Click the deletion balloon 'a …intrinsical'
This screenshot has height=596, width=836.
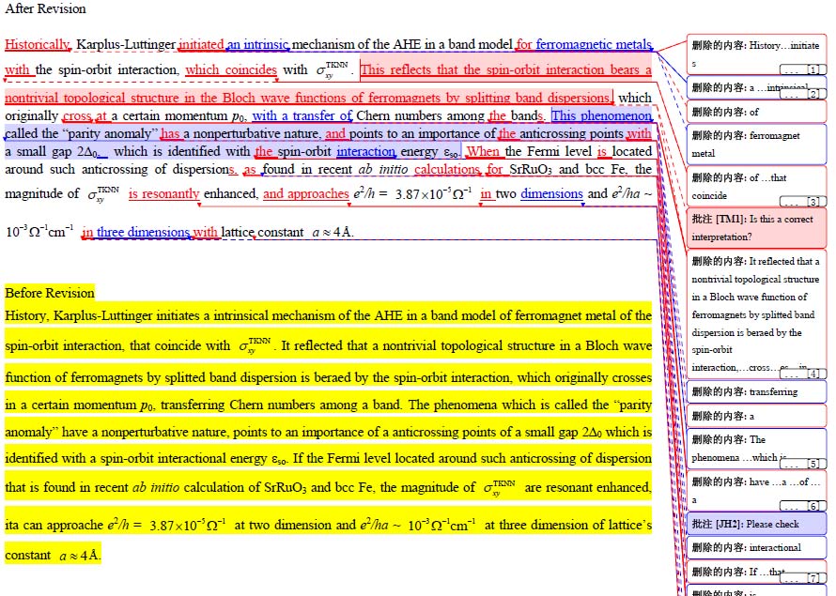(x=756, y=88)
